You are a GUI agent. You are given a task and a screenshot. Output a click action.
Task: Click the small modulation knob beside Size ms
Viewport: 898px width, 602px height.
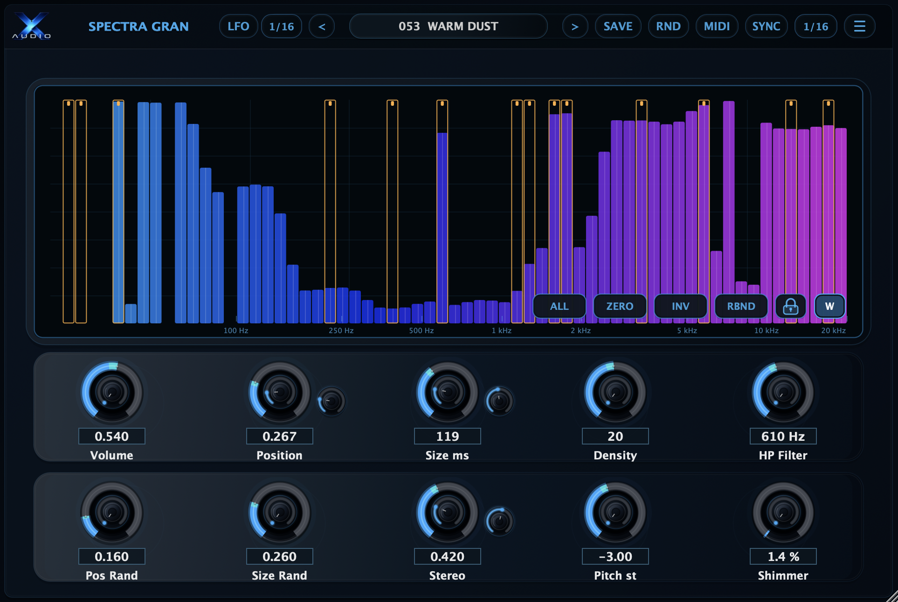(499, 401)
